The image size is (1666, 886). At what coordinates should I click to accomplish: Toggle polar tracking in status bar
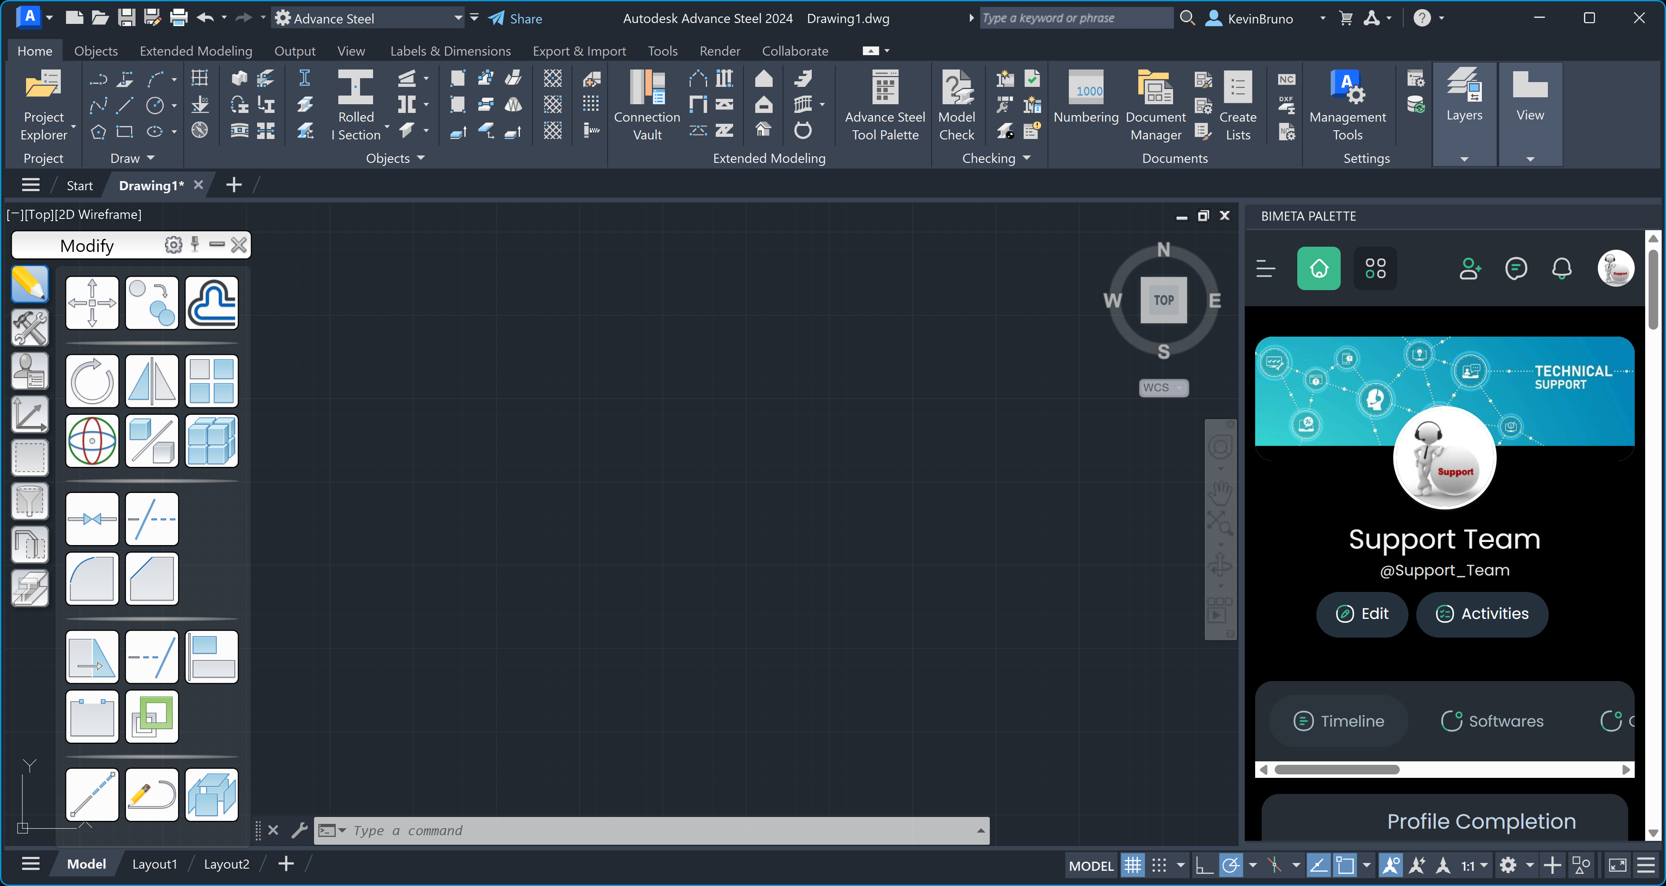(1231, 865)
